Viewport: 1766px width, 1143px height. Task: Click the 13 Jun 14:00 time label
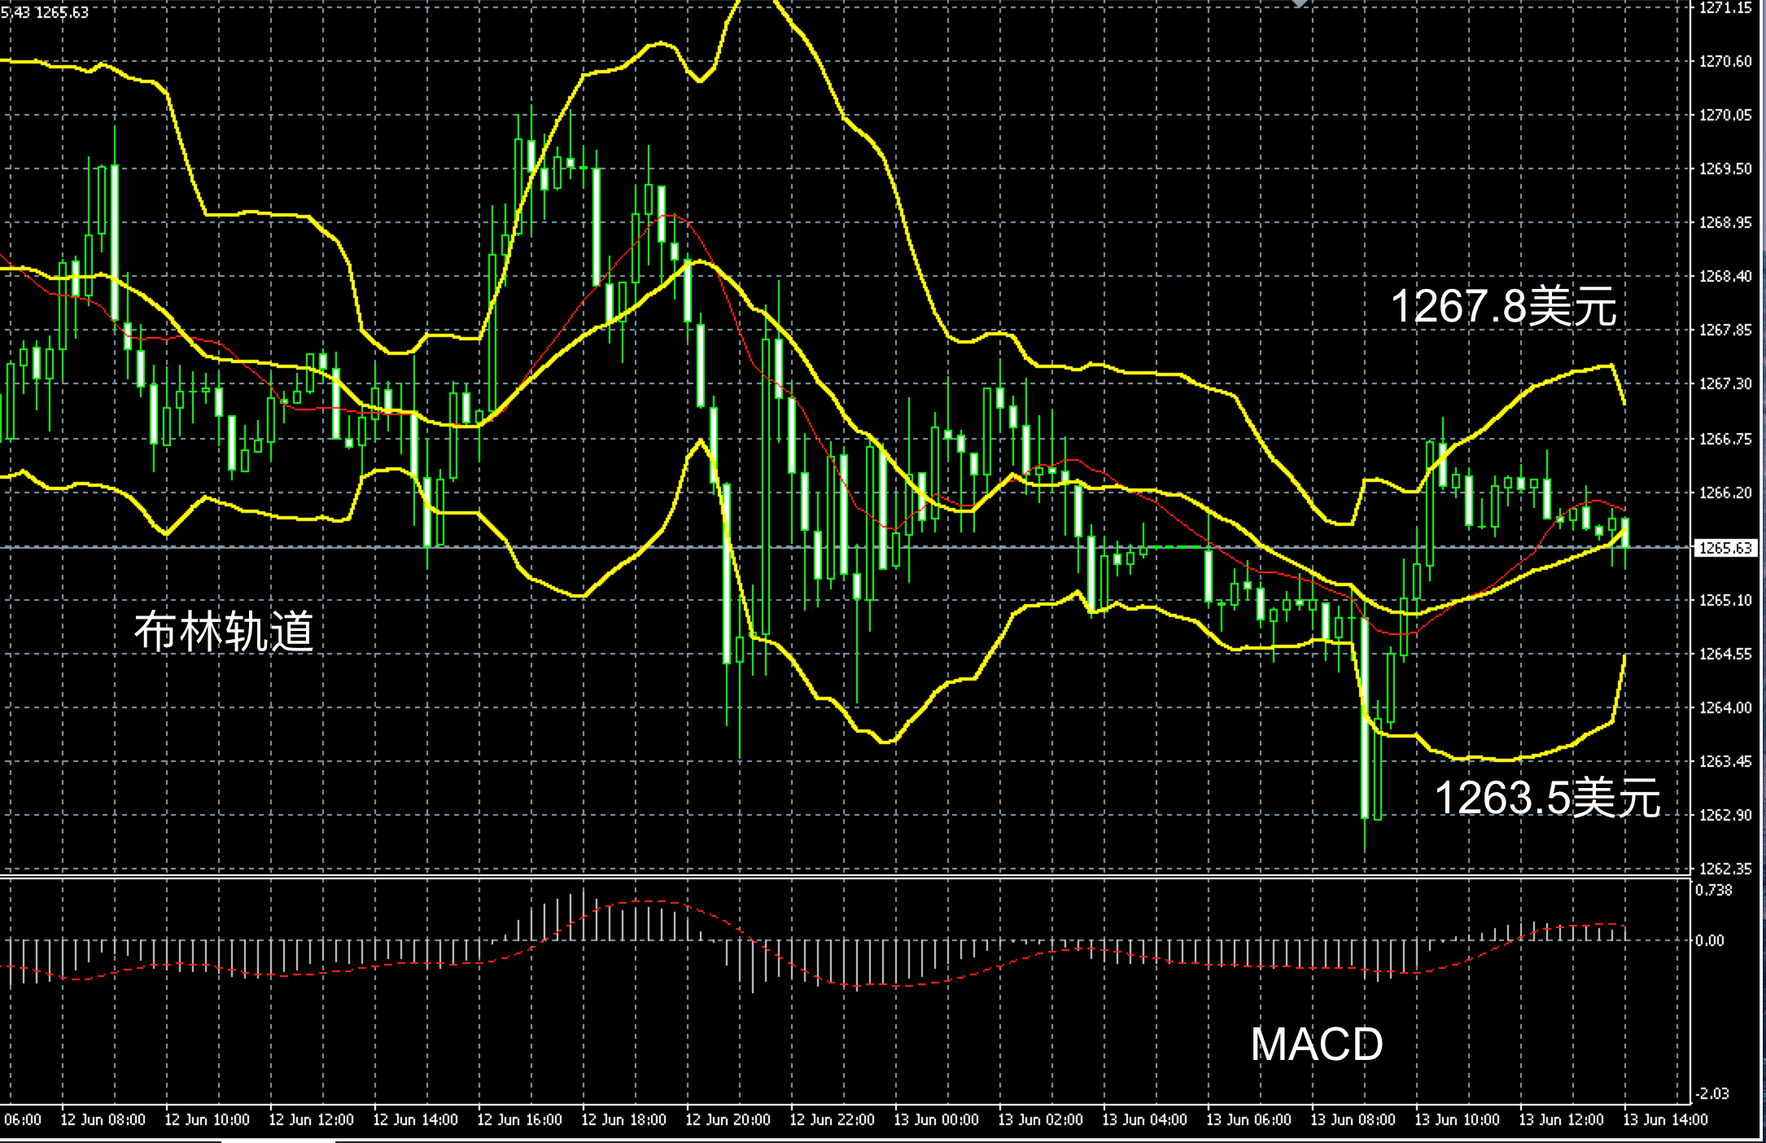(x=1664, y=1120)
